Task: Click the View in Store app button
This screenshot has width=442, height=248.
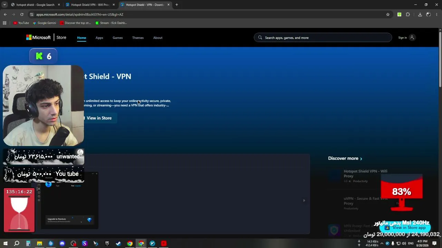Action: (405, 228)
